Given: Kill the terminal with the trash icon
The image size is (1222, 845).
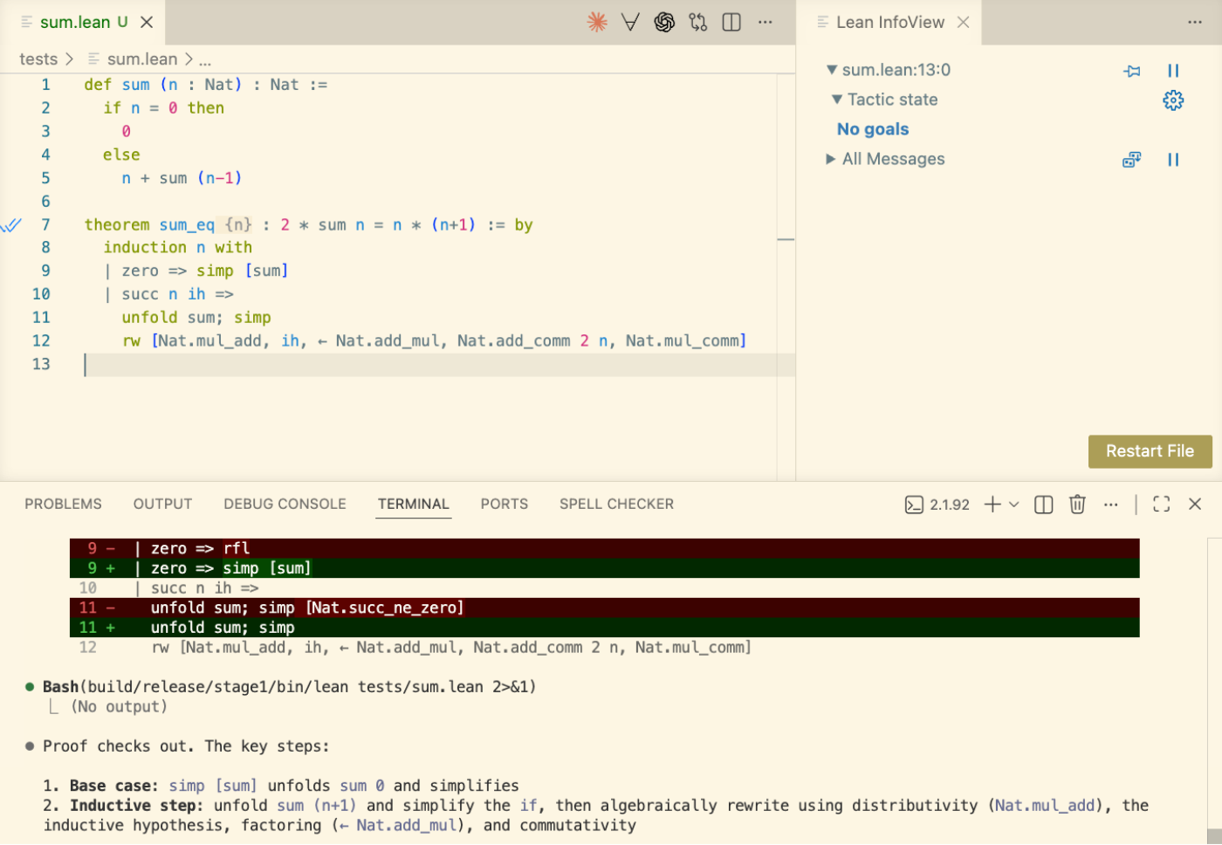Looking at the screenshot, I should coord(1077,505).
